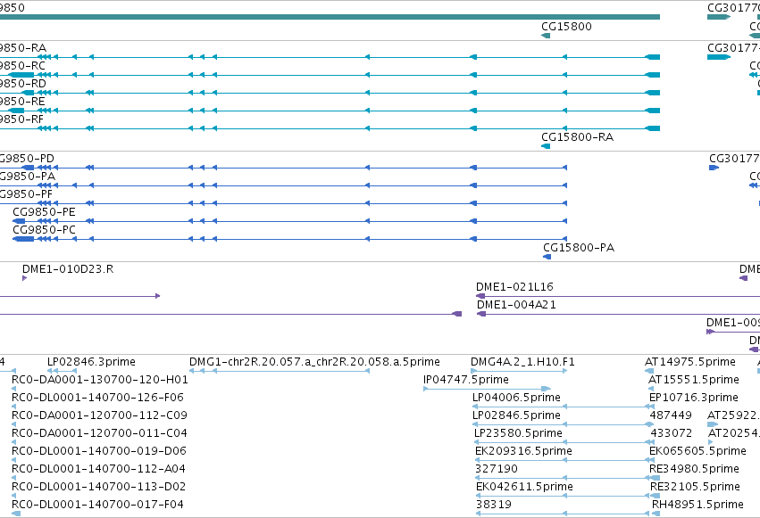Viewport: 760px width, 518px height.
Task: Select RC0-DL0001-140700-126-F06 label
Action: 97,398
